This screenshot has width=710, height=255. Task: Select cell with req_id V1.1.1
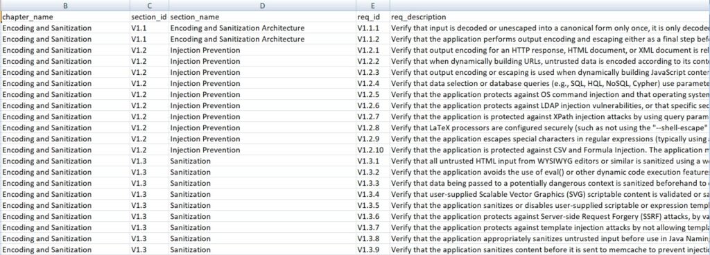click(x=372, y=28)
